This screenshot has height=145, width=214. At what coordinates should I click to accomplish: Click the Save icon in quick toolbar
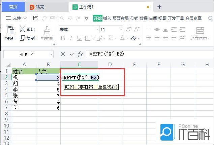tap(36, 18)
